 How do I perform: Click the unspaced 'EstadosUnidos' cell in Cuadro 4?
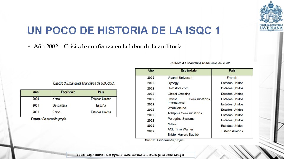[x=232, y=131]
